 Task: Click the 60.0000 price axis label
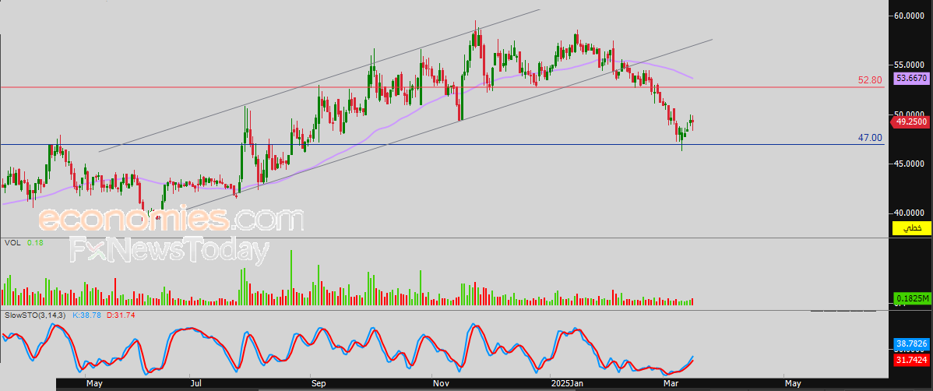[910, 16]
